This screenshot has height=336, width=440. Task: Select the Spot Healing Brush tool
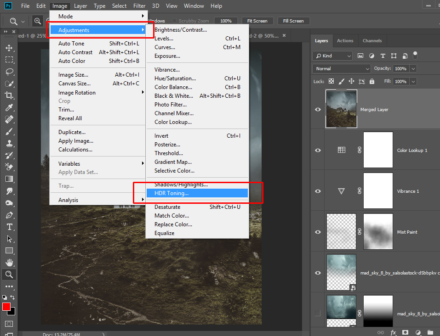pyautogui.click(x=9, y=119)
